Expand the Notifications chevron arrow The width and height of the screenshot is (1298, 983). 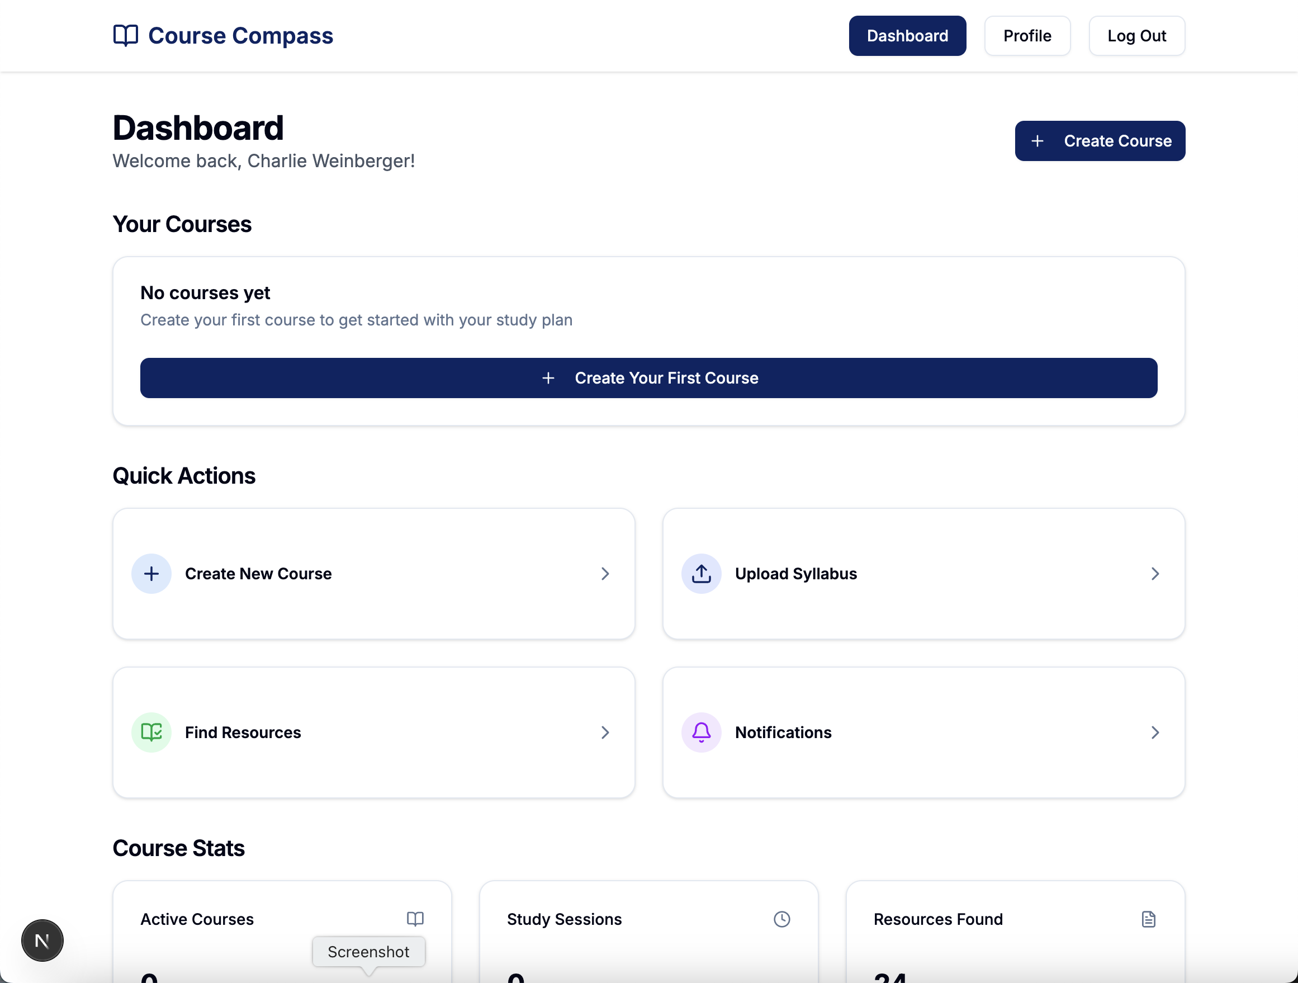(1155, 732)
